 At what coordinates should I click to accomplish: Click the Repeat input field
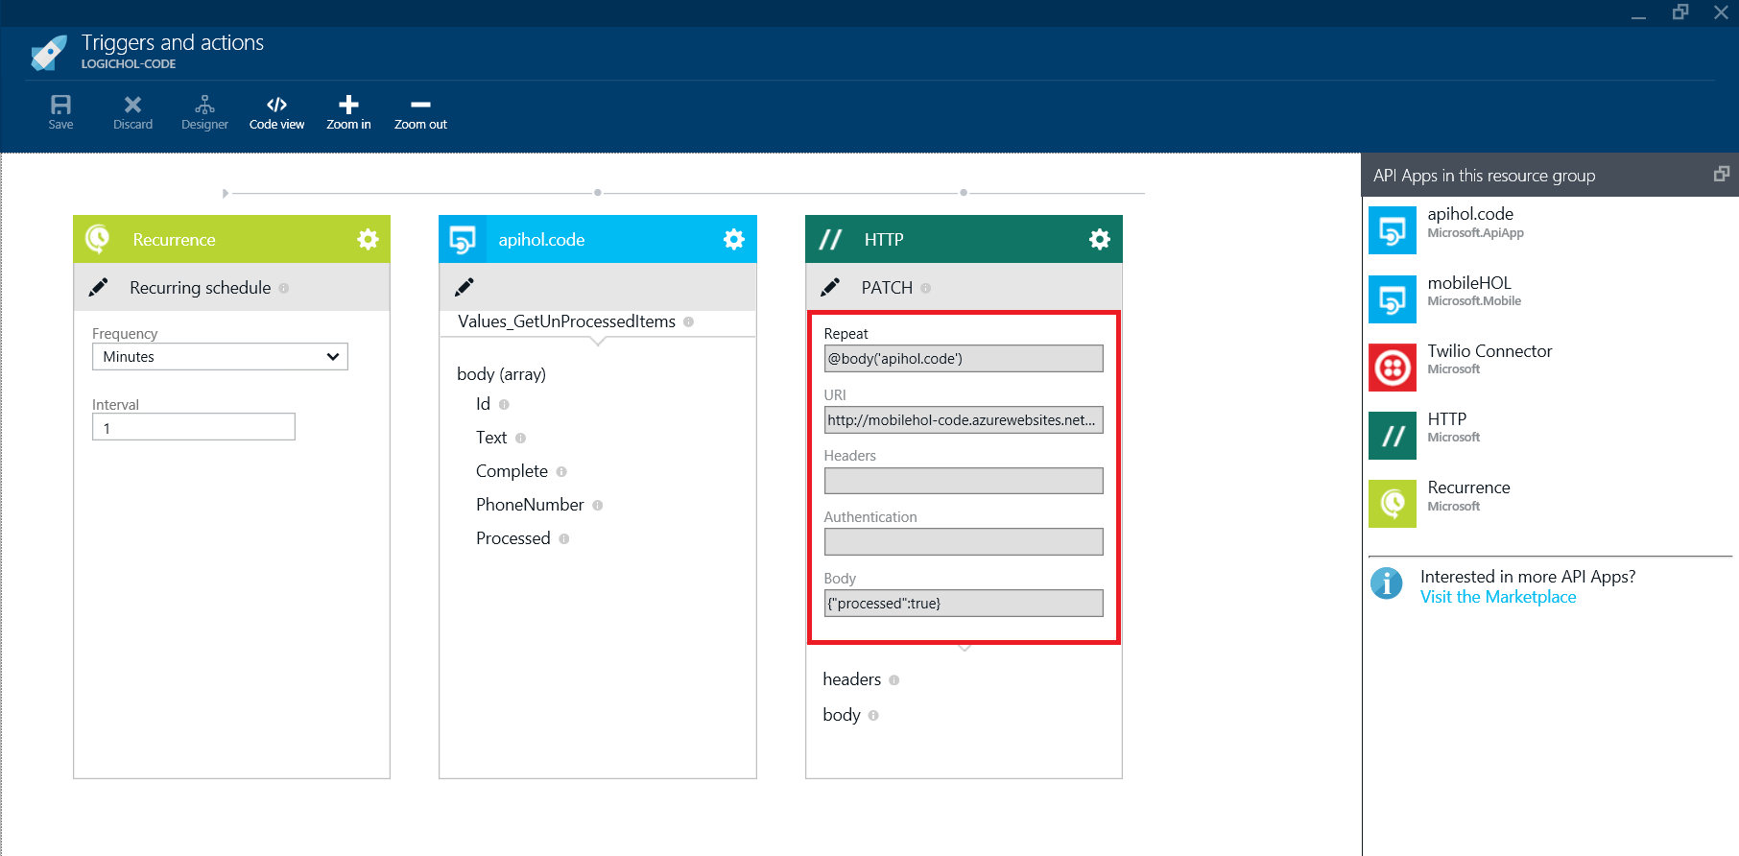pyautogui.click(x=964, y=359)
